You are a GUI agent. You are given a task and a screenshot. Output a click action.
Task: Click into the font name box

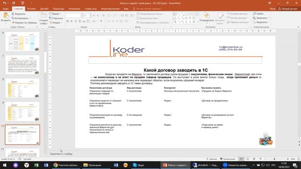coord(73,15)
